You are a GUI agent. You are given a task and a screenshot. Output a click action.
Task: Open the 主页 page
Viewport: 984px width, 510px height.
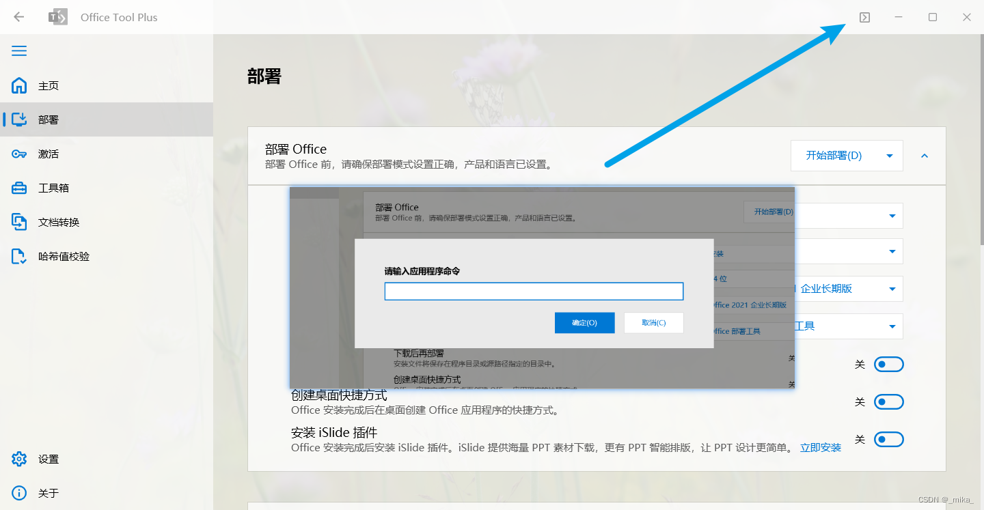107,85
